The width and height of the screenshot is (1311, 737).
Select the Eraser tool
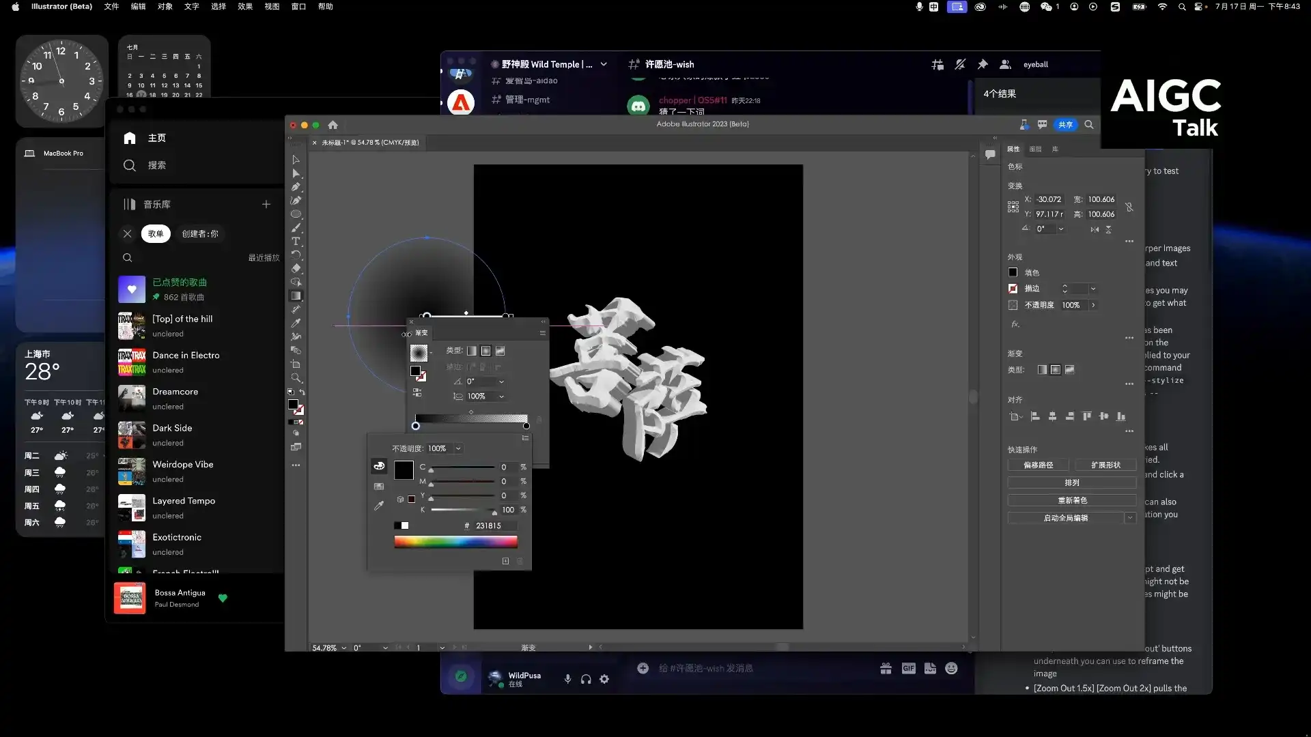(296, 269)
